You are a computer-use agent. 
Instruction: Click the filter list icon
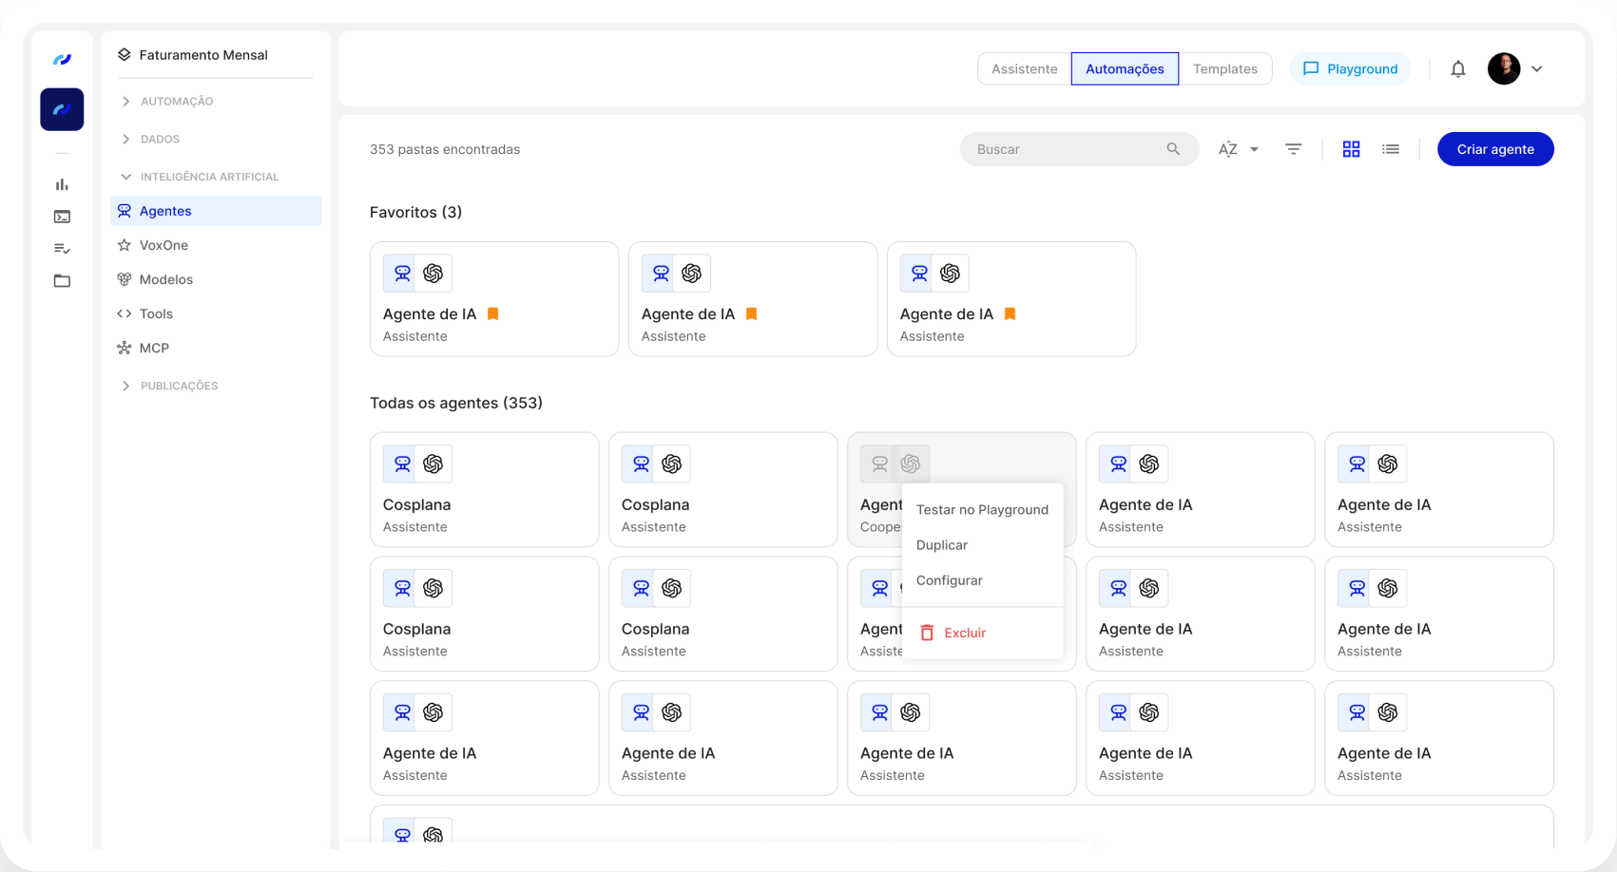pyautogui.click(x=1293, y=149)
